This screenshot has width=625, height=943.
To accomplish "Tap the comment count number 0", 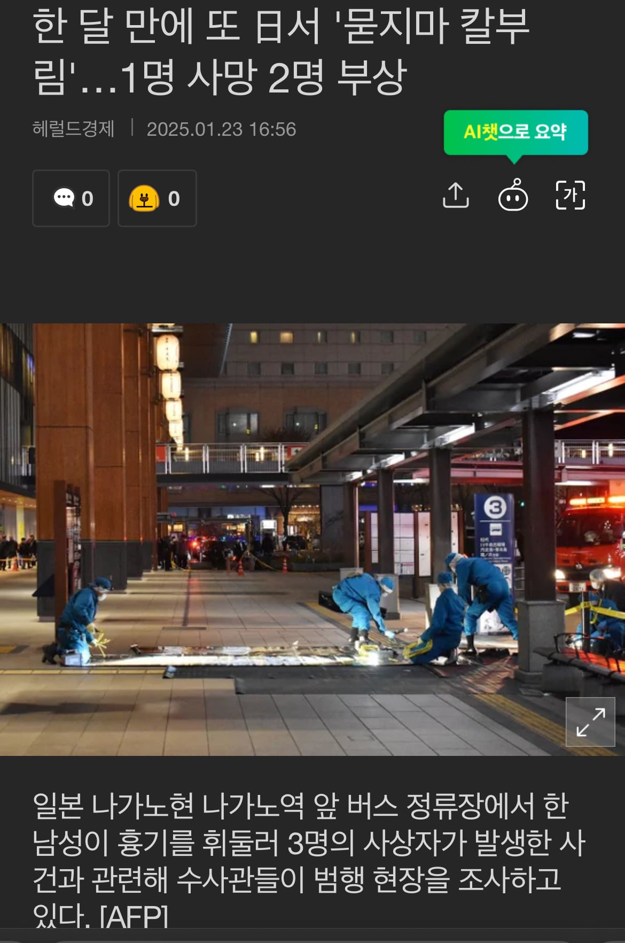I will click(x=88, y=199).
